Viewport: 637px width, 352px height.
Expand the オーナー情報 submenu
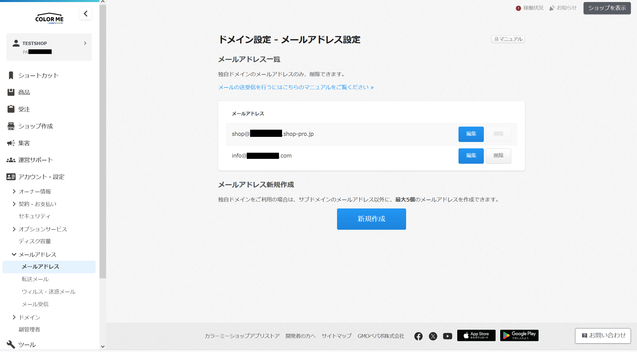[14, 191]
